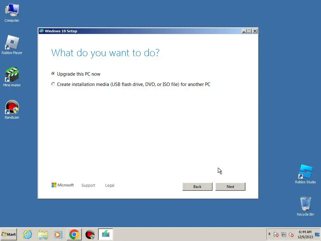Click the network tray icon
This screenshot has height=241, width=321.
[283, 234]
